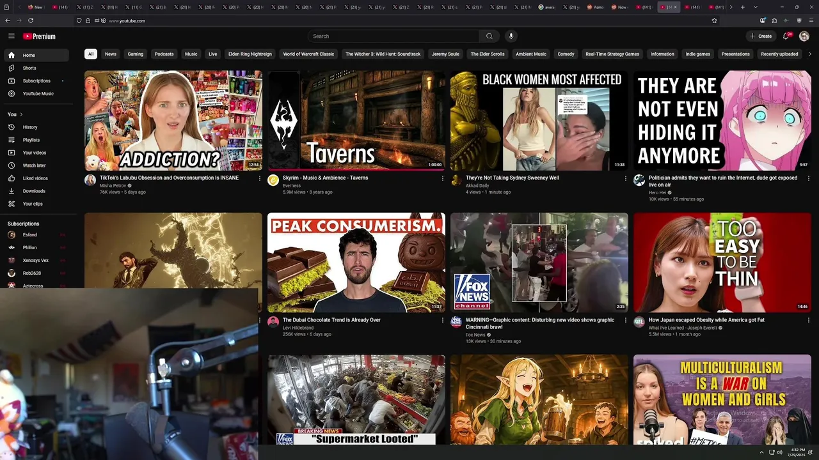Open options menu for Skyrim Taverns video
This screenshot has width=819, height=460.
(x=443, y=178)
